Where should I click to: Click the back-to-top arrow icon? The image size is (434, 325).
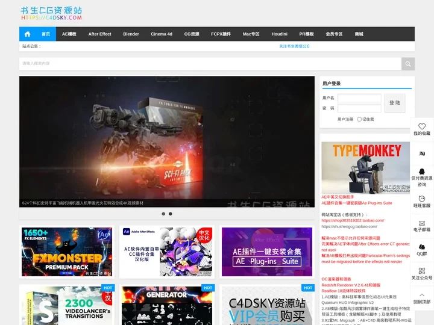(422, 295)
